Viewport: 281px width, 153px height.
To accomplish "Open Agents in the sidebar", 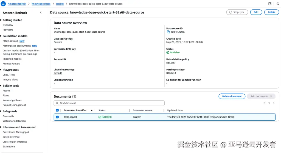I will coord(7,91).
